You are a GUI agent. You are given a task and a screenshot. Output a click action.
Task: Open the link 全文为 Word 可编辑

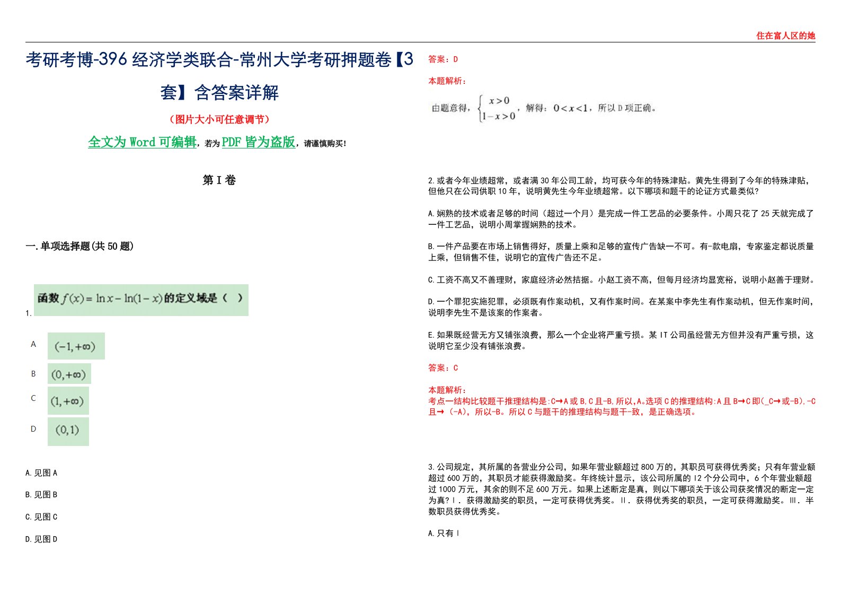click(142, 142)
